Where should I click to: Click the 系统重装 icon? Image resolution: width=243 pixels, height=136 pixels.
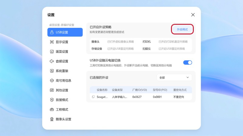tap(52, 71)
